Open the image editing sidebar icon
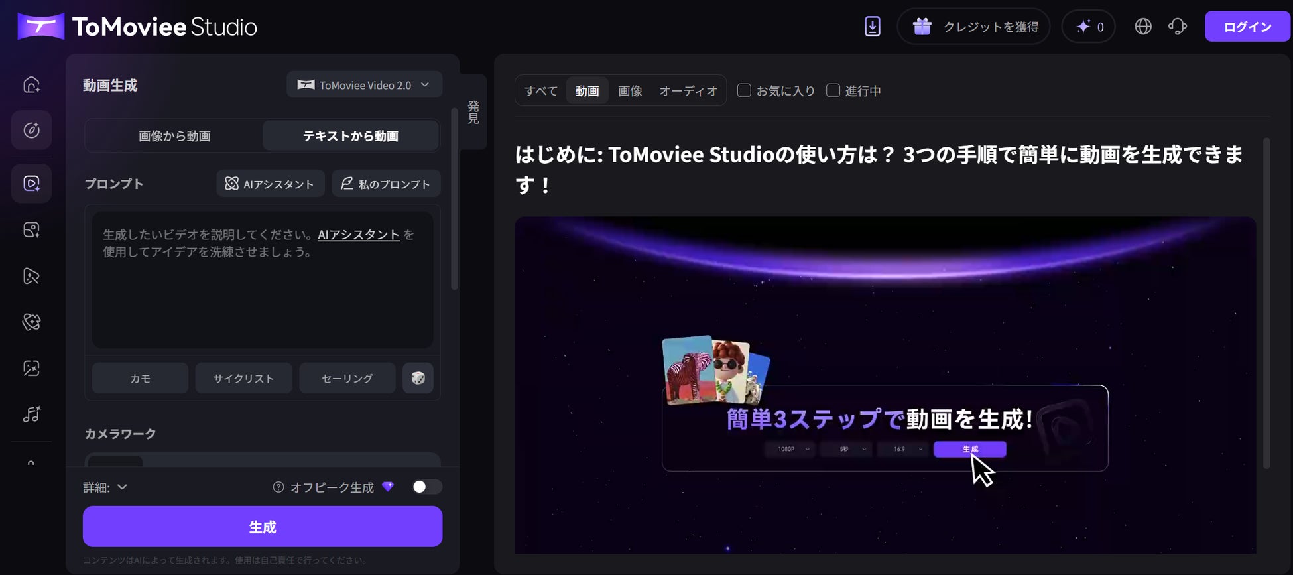The height and width of the screenshot is (575, 1293). tap(31, 368)
